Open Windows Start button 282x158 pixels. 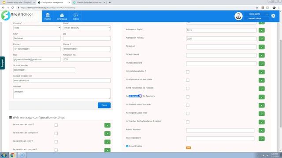pyautogui.click(x=4, y=155)
